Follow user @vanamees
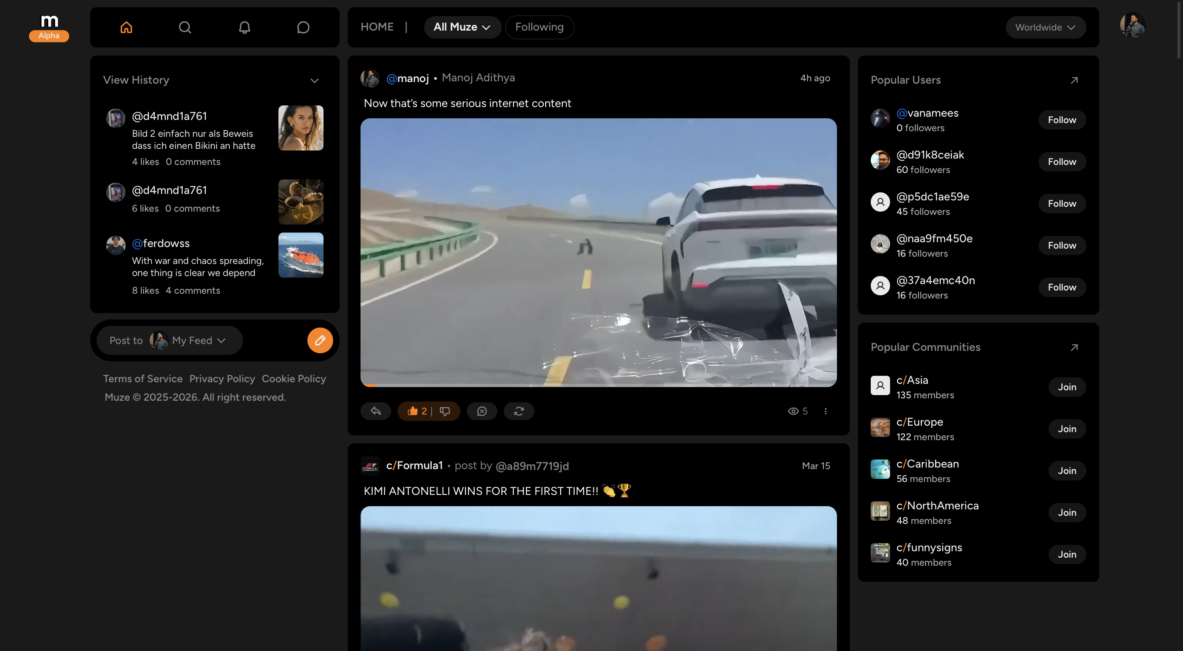1183x651 pixels. click(x=1061, y=119)
